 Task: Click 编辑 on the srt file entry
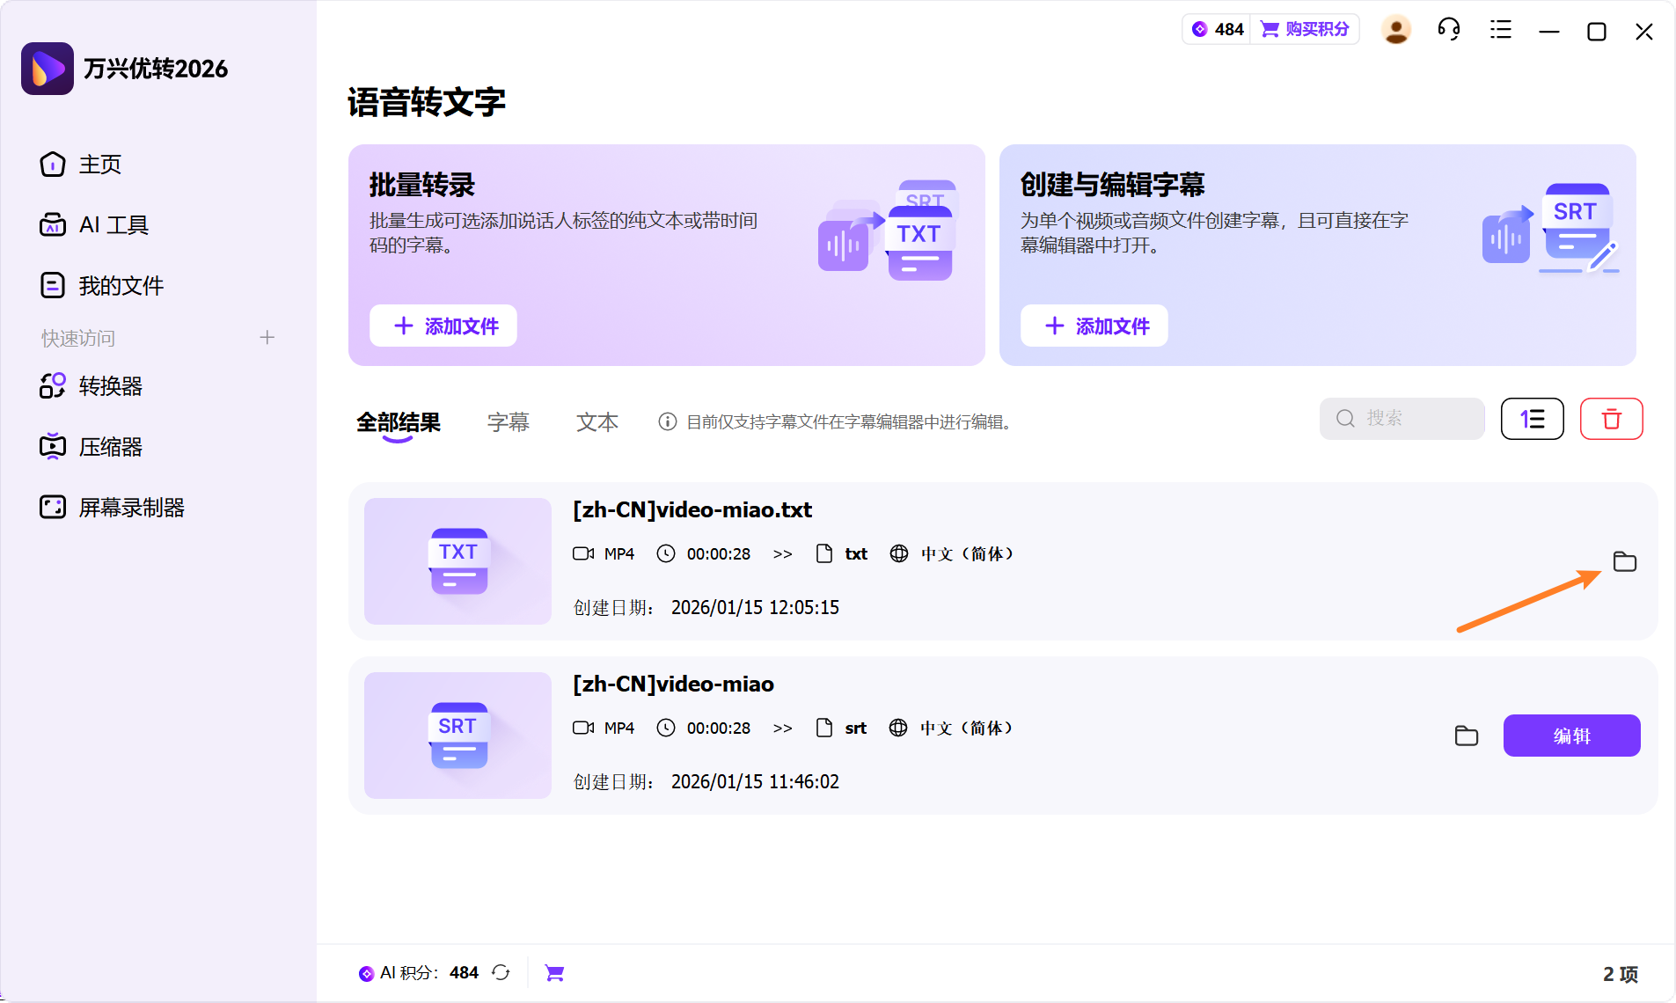pyautogui.click(x=1571, y=736)
